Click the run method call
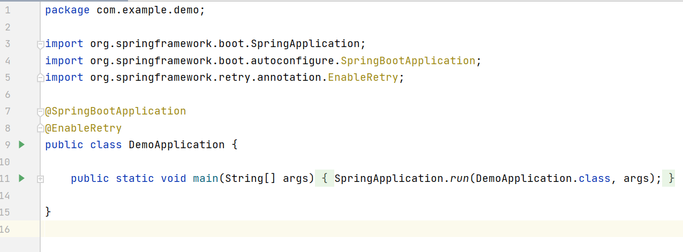 [x=459, y=179]
